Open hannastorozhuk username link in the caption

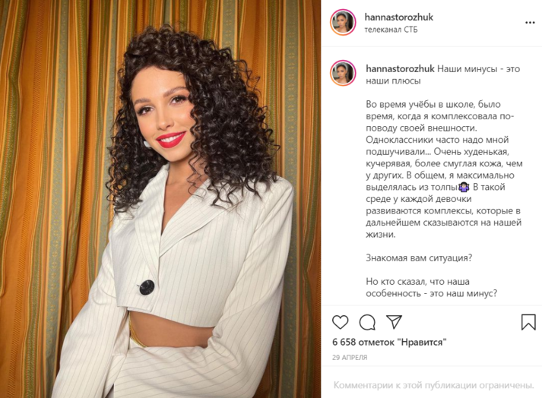coord(400,69)
